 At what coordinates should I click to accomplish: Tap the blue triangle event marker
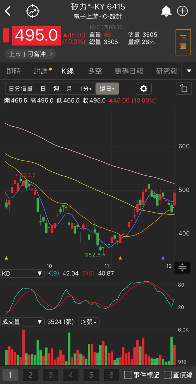click(x=163, y=258)
